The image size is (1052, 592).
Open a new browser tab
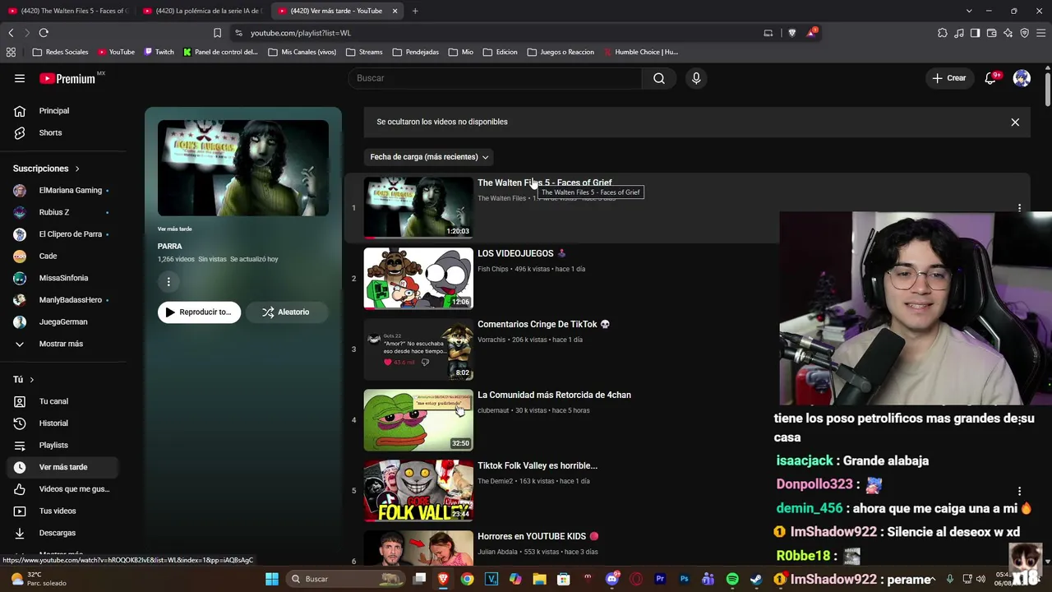click(415, 11)
